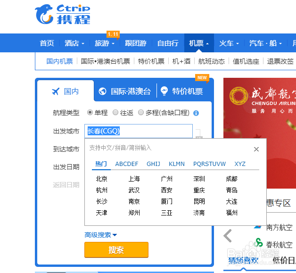296x273 pixels.
Task: Open the 跟团游 navigation item
Action: coord(136,43)
